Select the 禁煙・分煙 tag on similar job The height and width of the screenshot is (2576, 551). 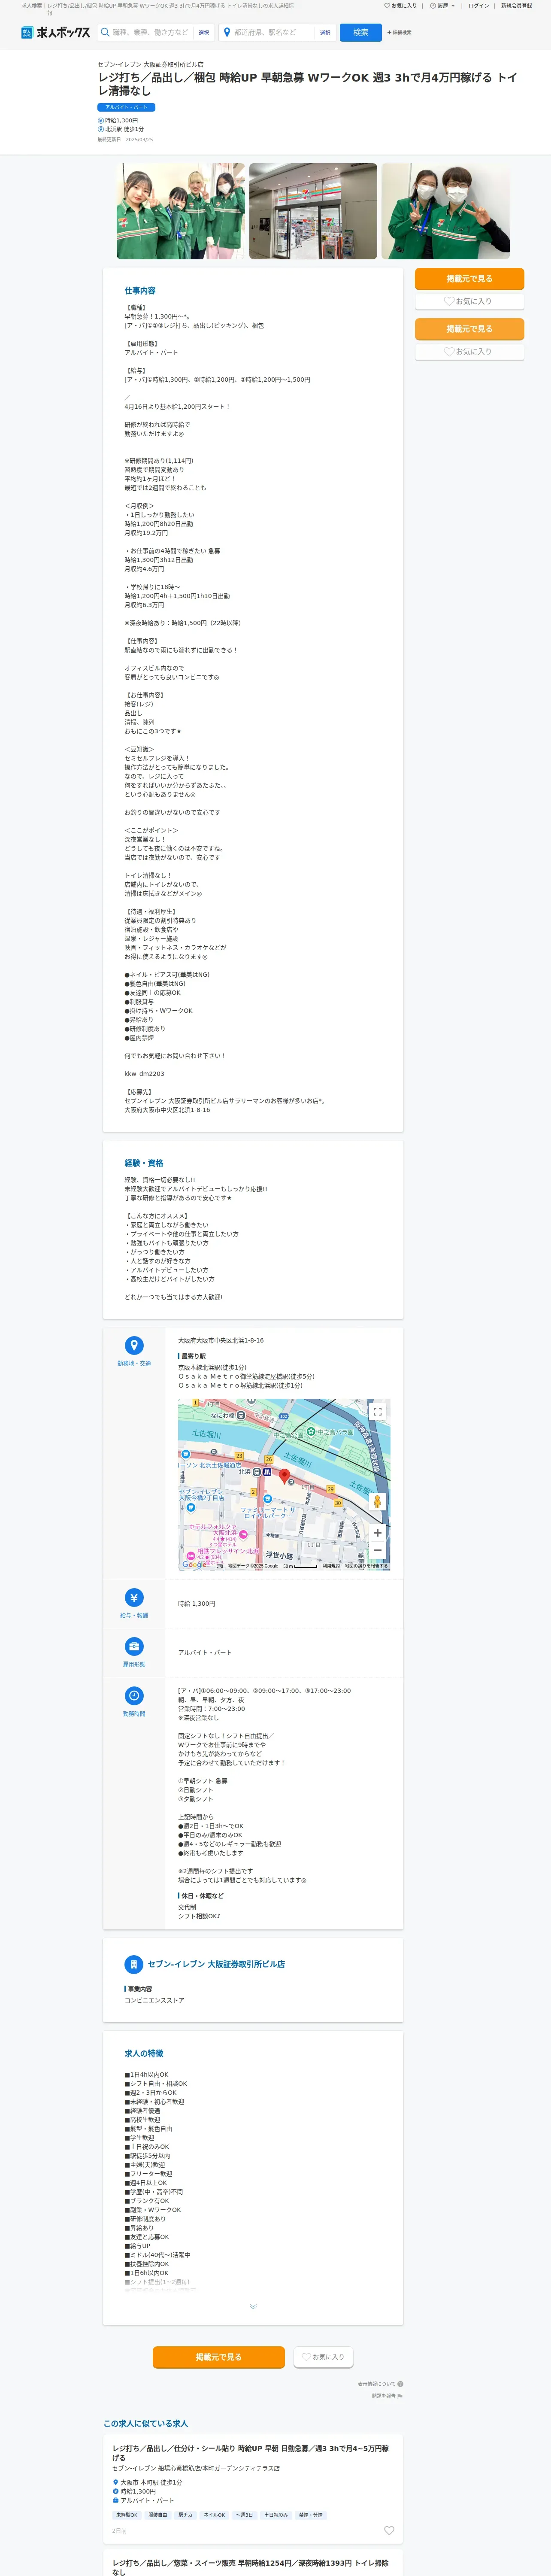tap(311, 2515)
